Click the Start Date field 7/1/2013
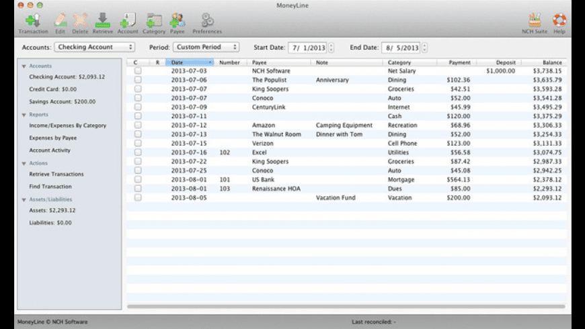Screen dimensions: 585x329 coord(308,48)
